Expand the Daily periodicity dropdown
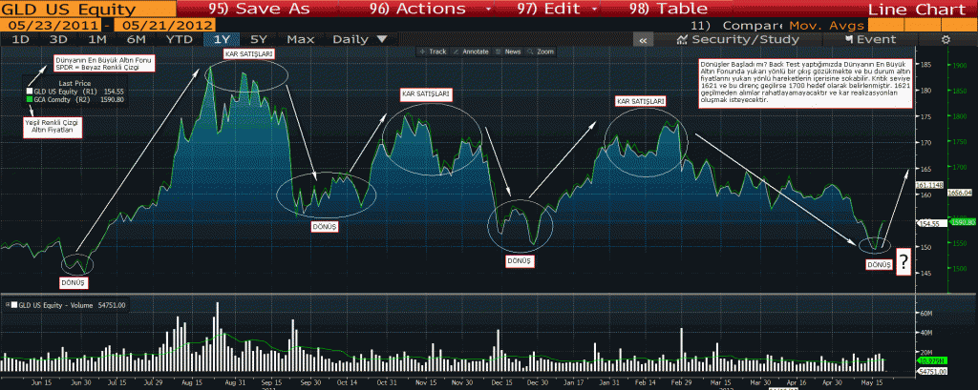 point(360,40)
